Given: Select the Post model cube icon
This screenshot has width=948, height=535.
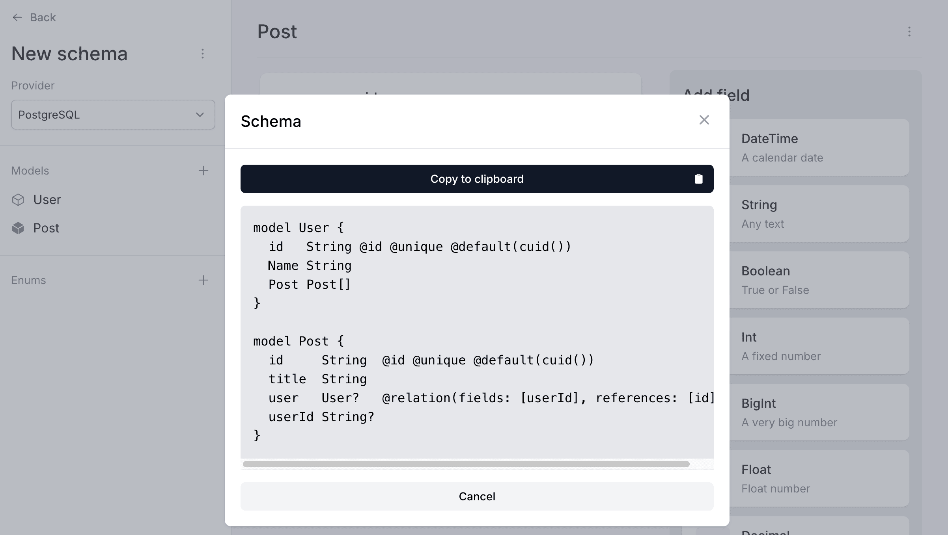Looking at the screenshot, I should pyautogui.click(x=18, y=228).
